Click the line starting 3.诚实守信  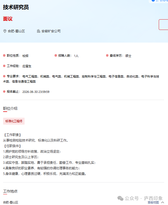point(49,163)
